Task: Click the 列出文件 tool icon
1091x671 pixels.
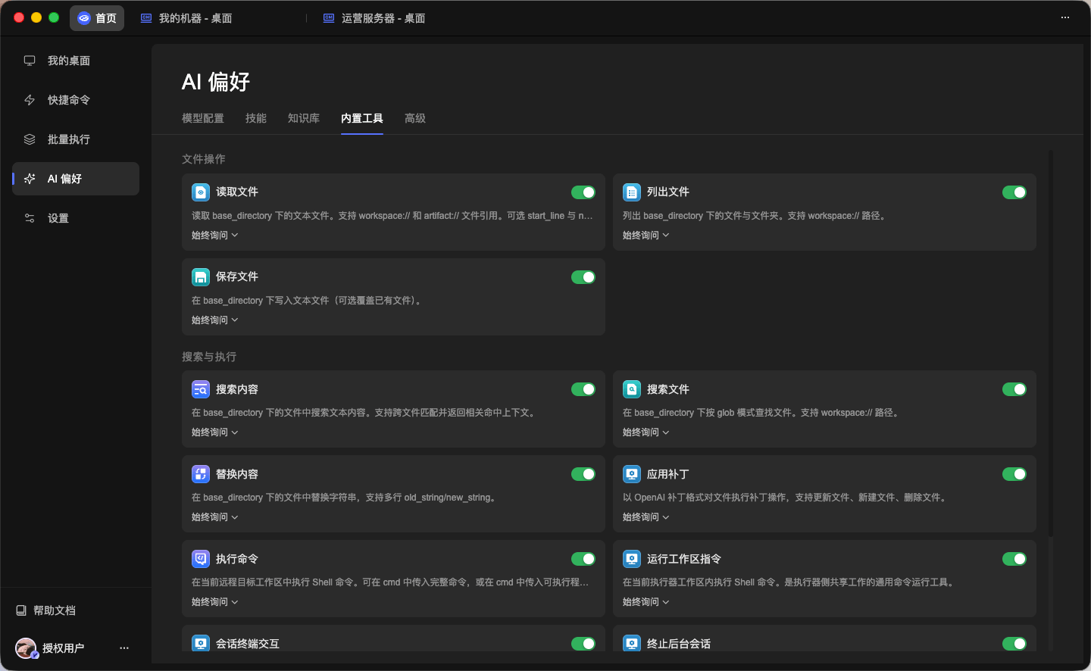Action: pos(632,192)
